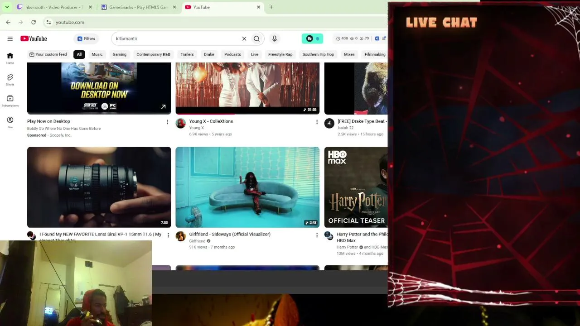Viewport: 580px width, 326px height.
Task: Click the magnifier search button
Action: click(256, 38)
